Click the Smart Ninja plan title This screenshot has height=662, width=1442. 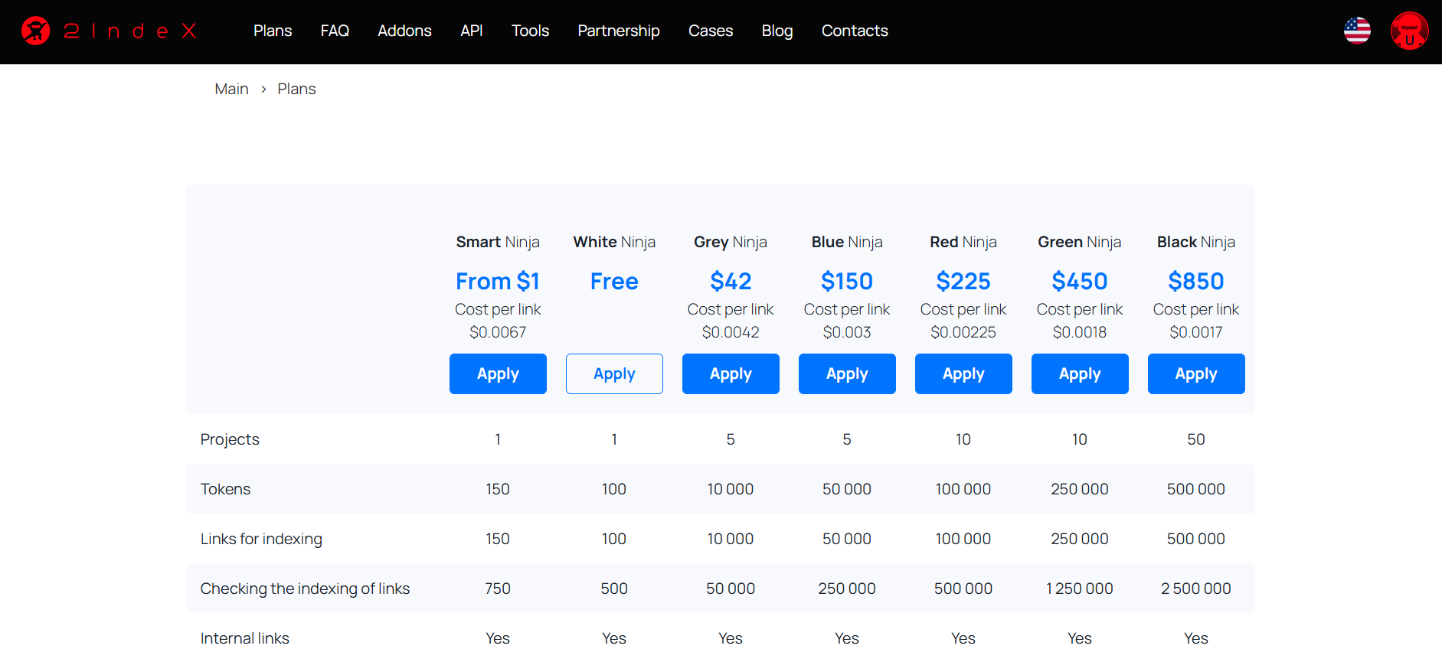click(498, 242)
